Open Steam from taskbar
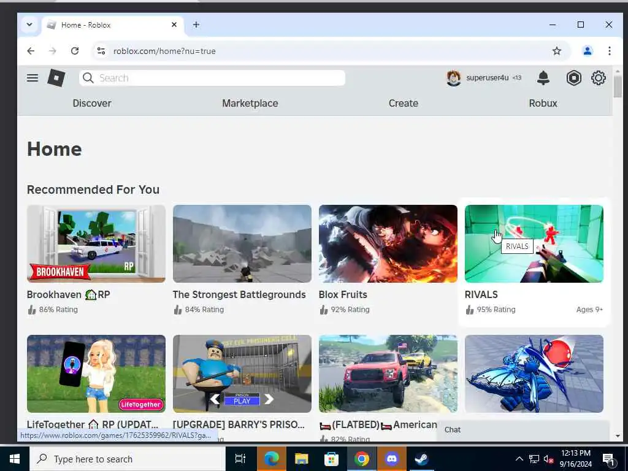 click(421, 459)
